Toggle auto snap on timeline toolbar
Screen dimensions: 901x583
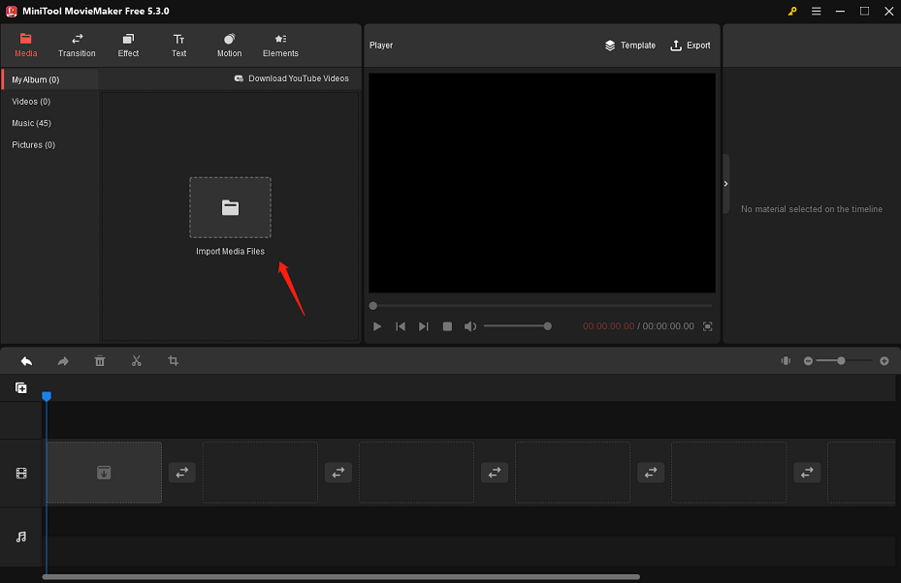786,361
